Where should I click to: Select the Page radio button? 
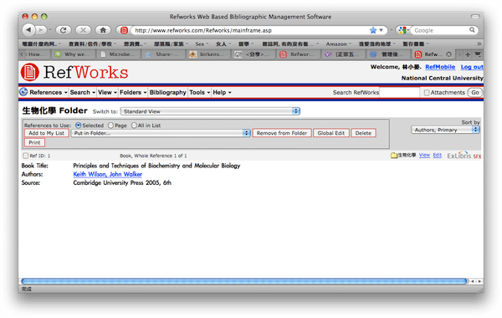point(110,126)
